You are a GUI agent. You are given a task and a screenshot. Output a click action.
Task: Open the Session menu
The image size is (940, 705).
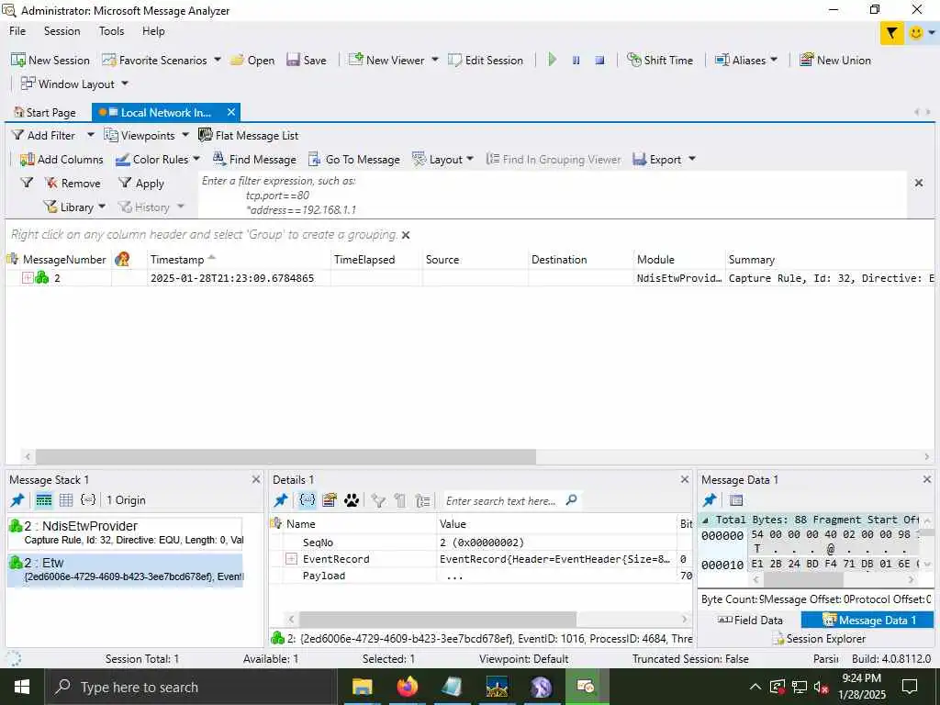[62, 31]
